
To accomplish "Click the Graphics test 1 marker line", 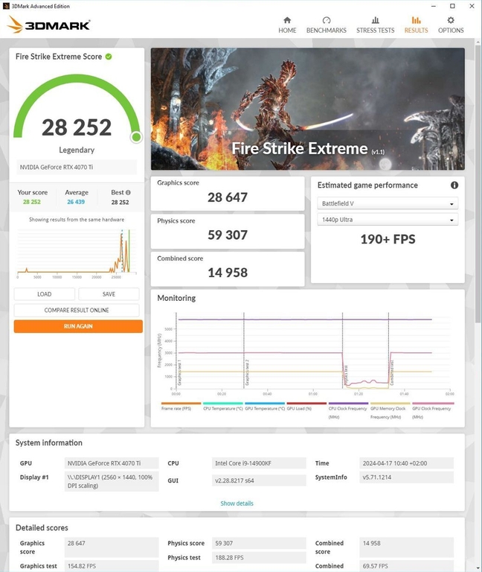I will (x=176, y=350).
